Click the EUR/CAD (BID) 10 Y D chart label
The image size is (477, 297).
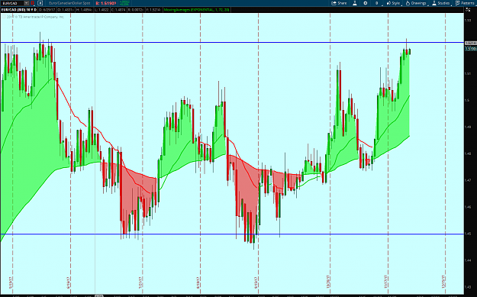[19, 10]
